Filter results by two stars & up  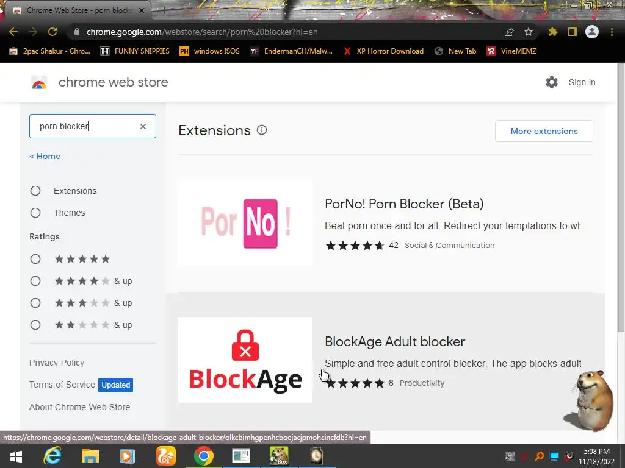tap(35, 325)
